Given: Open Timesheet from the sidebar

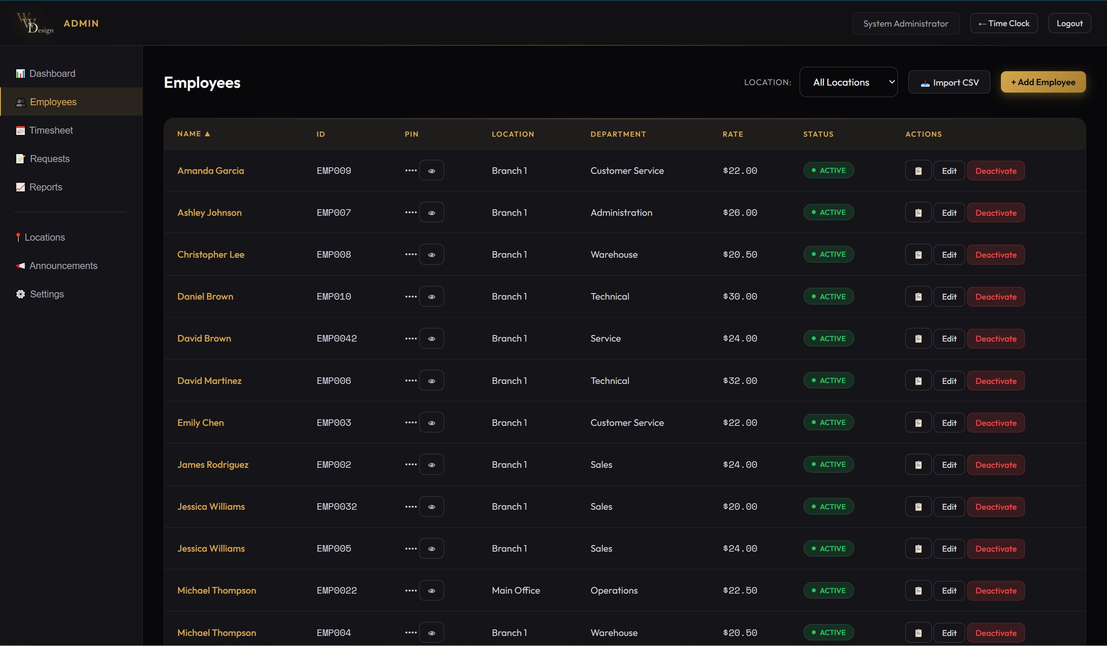Looking at the screenshot, I should pos(51,130).
